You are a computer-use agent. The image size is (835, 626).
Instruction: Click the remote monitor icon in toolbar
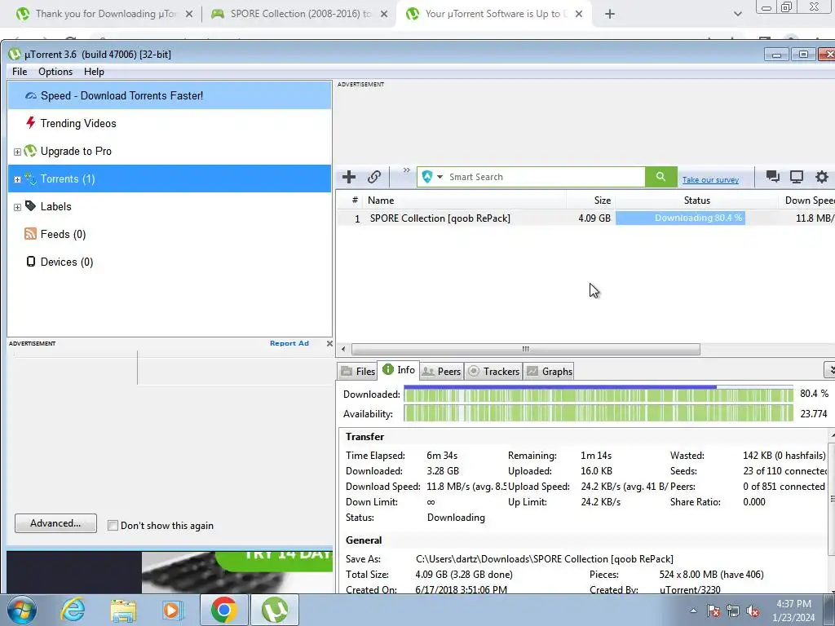[x=797, y=177]
